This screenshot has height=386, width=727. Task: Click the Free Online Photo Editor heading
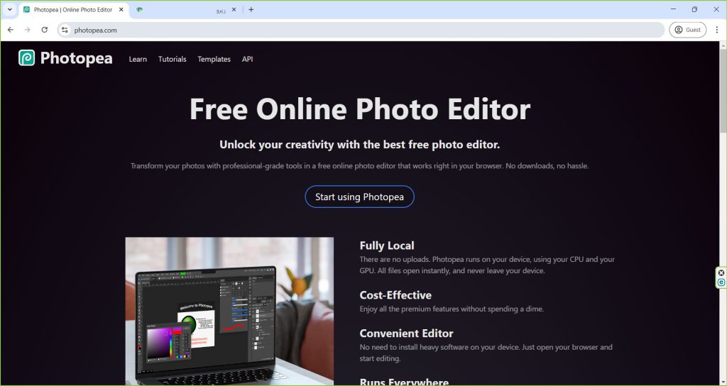pyautogui.click(x=360, y=109)
